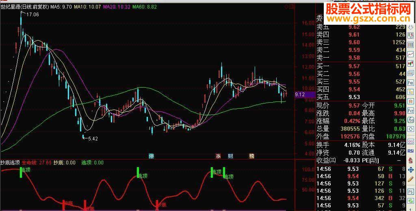Click the 收益(三) -0.033 value
This screenshot has height=211, width=416.
pyautogui.click(x=351, y=160)
